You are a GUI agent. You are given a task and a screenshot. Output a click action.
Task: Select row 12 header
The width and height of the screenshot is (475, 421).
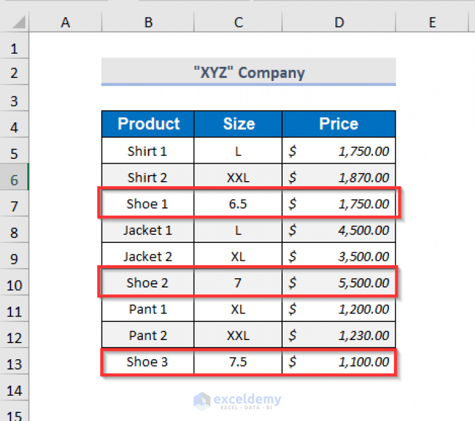pyautogui.click(x=14, y=335)
